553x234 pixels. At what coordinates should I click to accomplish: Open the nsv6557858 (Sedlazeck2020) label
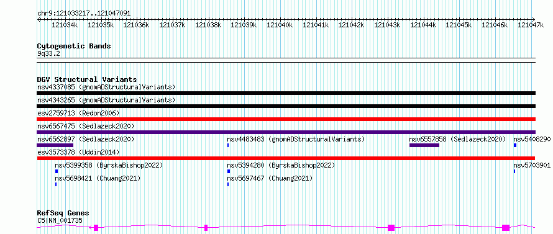click(x=457, y=139)
